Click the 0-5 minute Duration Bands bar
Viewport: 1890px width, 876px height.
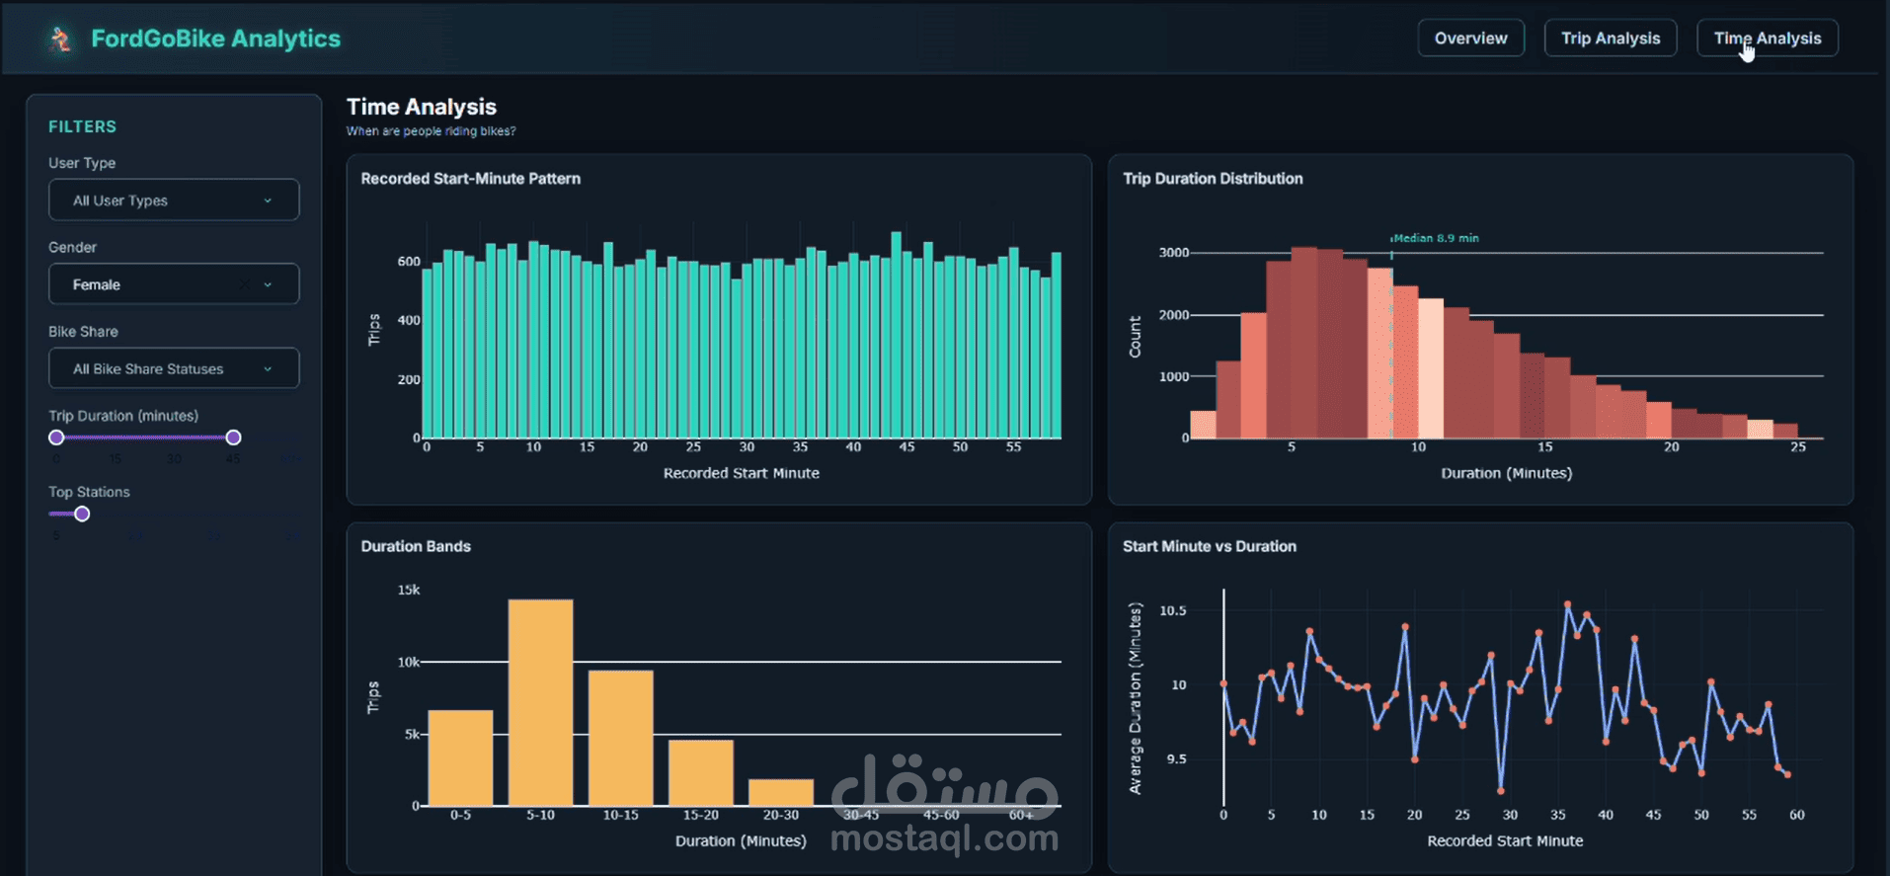[x=460, y=757]
